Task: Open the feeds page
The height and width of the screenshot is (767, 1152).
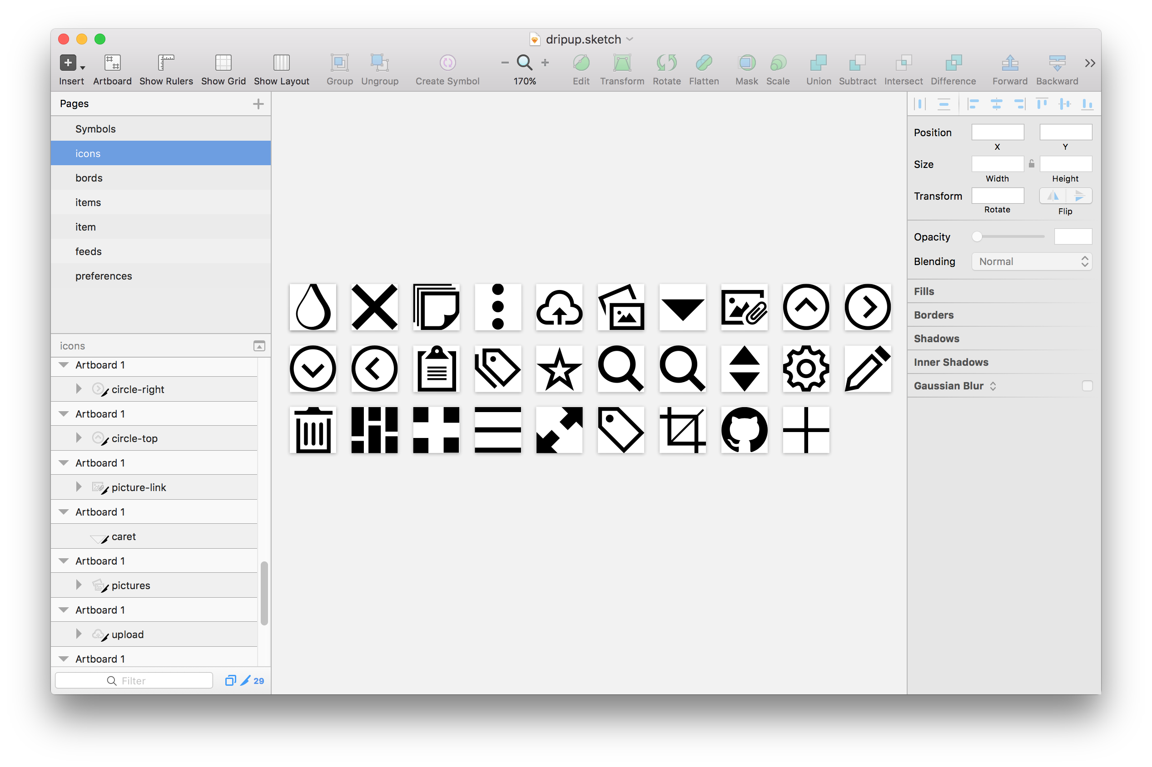Action: coord(161,251)
